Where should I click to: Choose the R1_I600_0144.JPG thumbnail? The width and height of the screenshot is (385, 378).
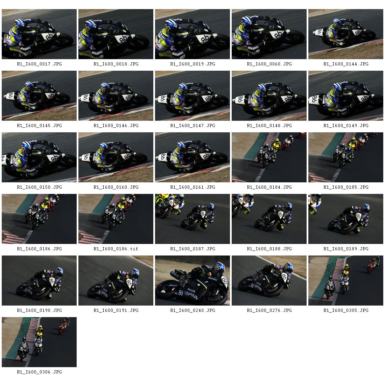pos(345,34)
